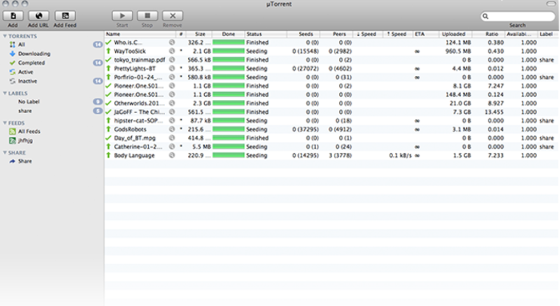
Task: Open the jhfhjg feed
Action: [25, 141]
